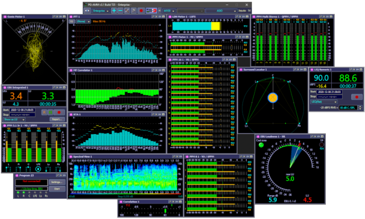The image size is (365, 219).
Task: Open Settings... in Program 23 panel
Action: point(57,182)
